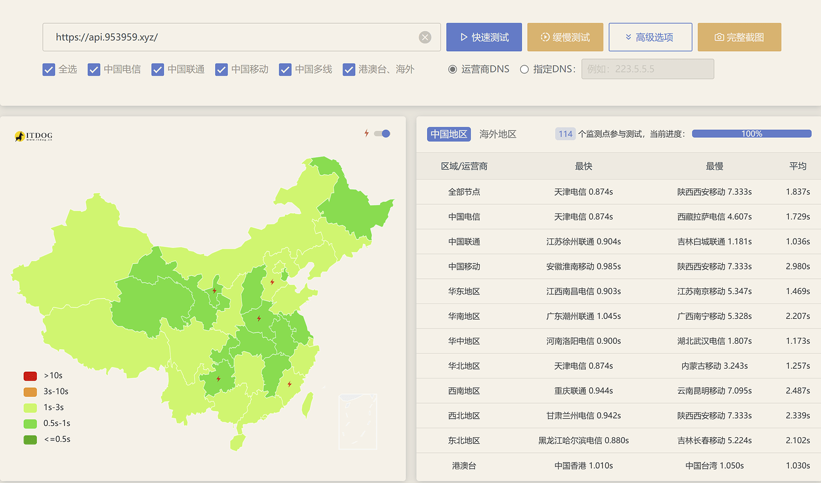Click the 港澳台 row label
821x483 pixels.
pos(464,466)
